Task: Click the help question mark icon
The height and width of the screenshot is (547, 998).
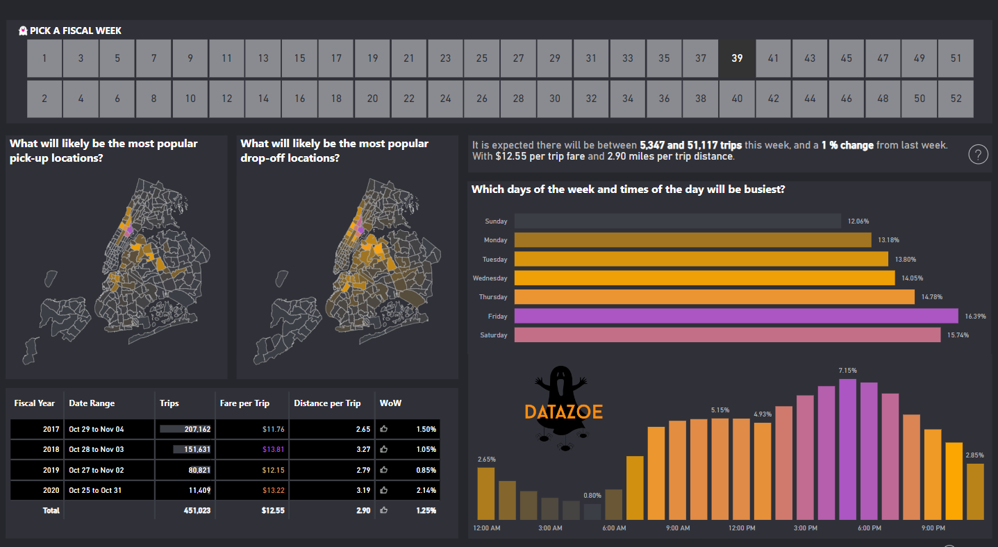Action: (x=977, y=155)
